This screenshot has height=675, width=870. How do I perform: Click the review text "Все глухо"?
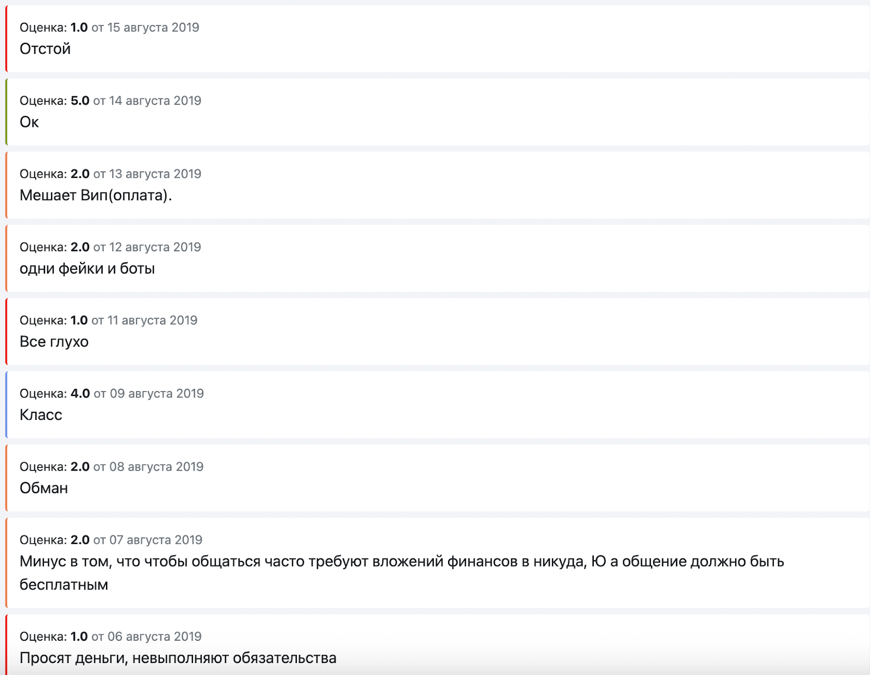pos(54,342)
